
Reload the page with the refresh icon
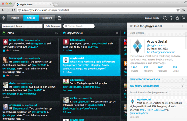(x=13, y=10)
